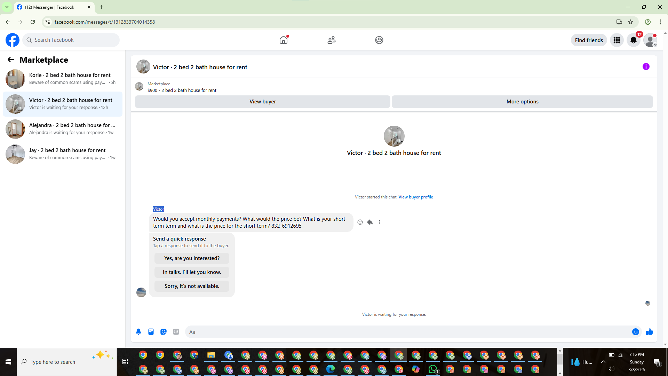Send quick response "Sorry, it's not available."

pyautogui.click(x=192, y=286)
